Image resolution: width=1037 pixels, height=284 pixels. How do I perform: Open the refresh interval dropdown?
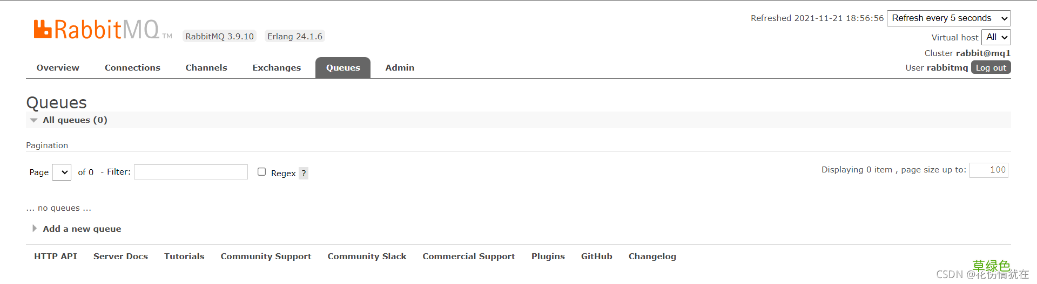tap(948, 18)
